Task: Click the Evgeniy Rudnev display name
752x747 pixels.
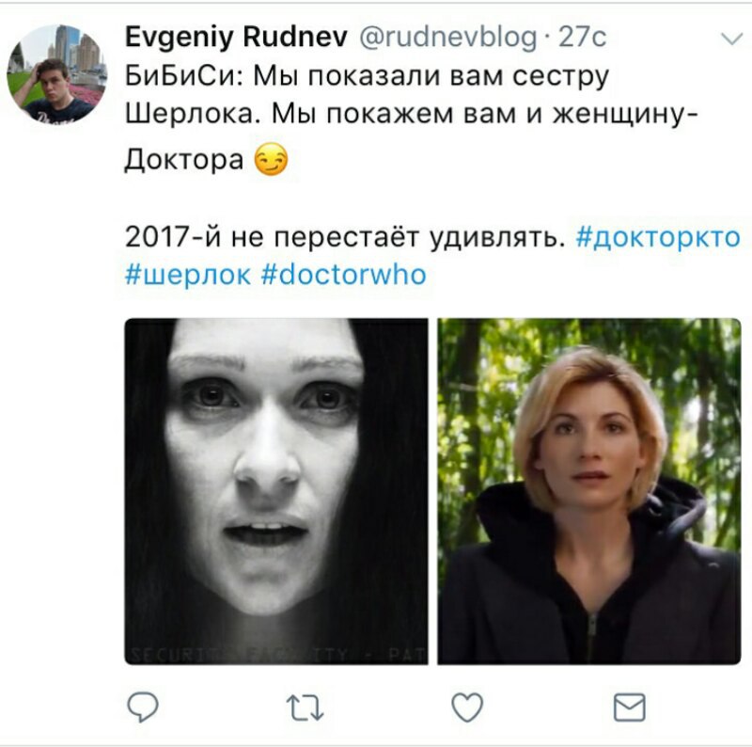Action: pos(237,37)
